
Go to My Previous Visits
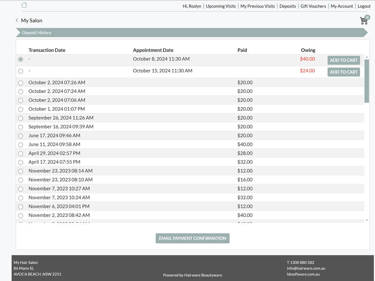258,6
